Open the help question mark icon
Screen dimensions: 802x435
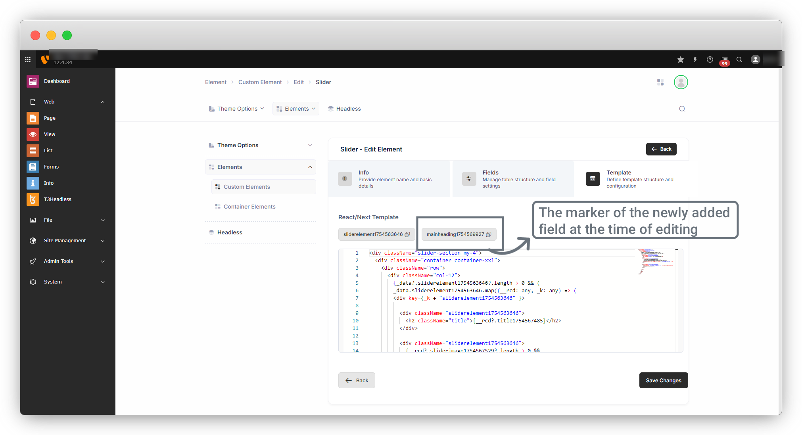(710, 59)
